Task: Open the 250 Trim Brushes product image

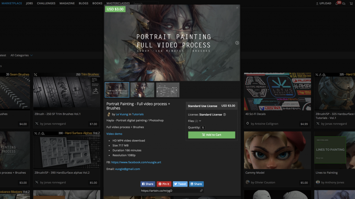Action: 67,92
